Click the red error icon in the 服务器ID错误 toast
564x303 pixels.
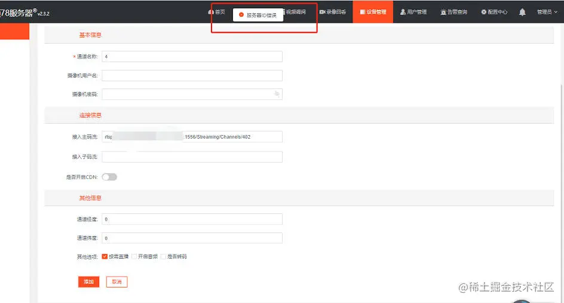(x=241, y=15)
